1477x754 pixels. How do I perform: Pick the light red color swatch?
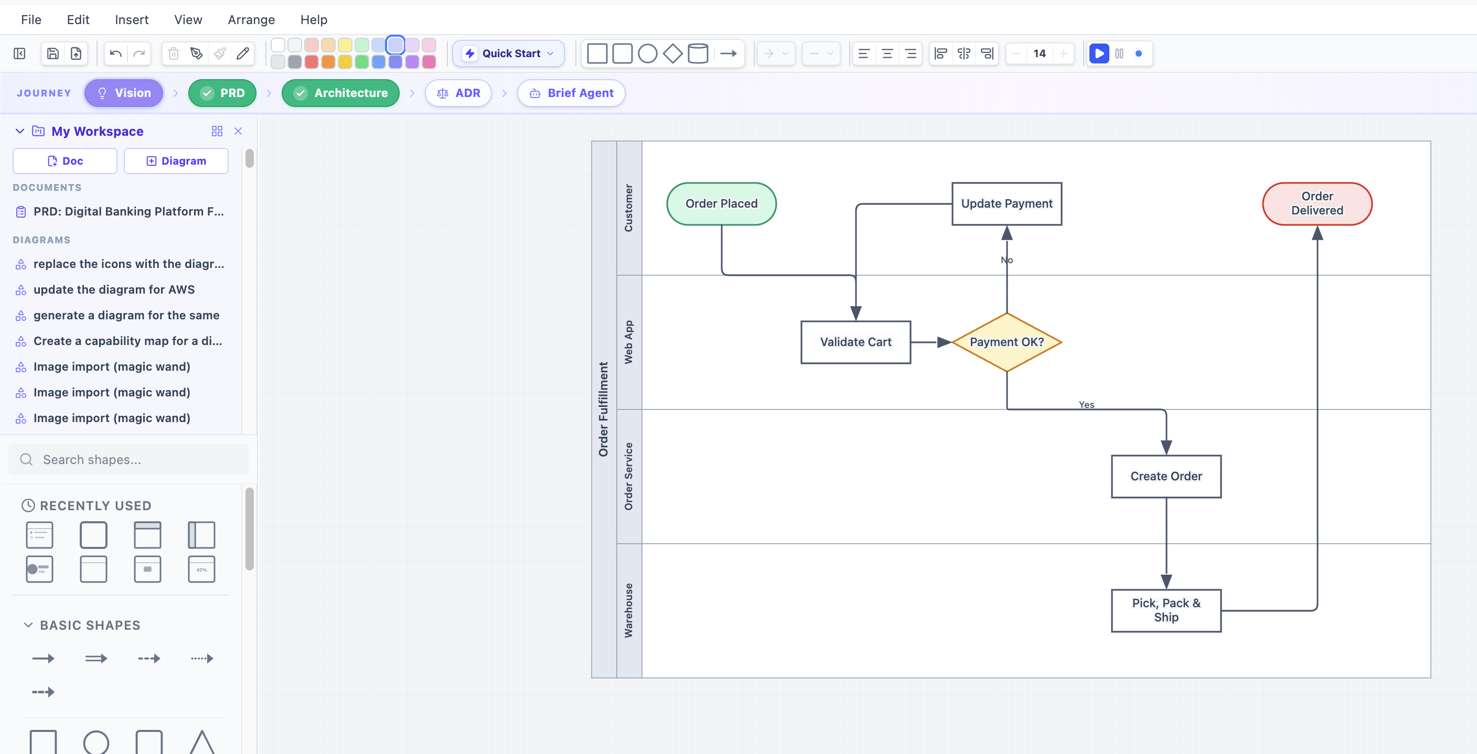[312, 45]
